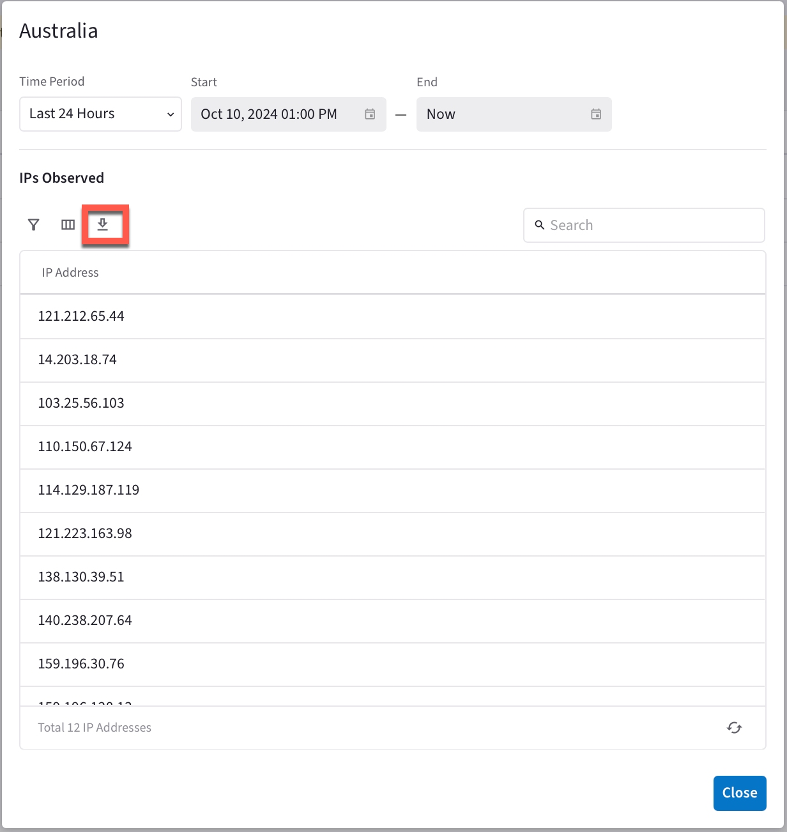This screenshot has height=832, width=787.
Task: Open the filter options for IPs Observed
Action: click(33, 225)
